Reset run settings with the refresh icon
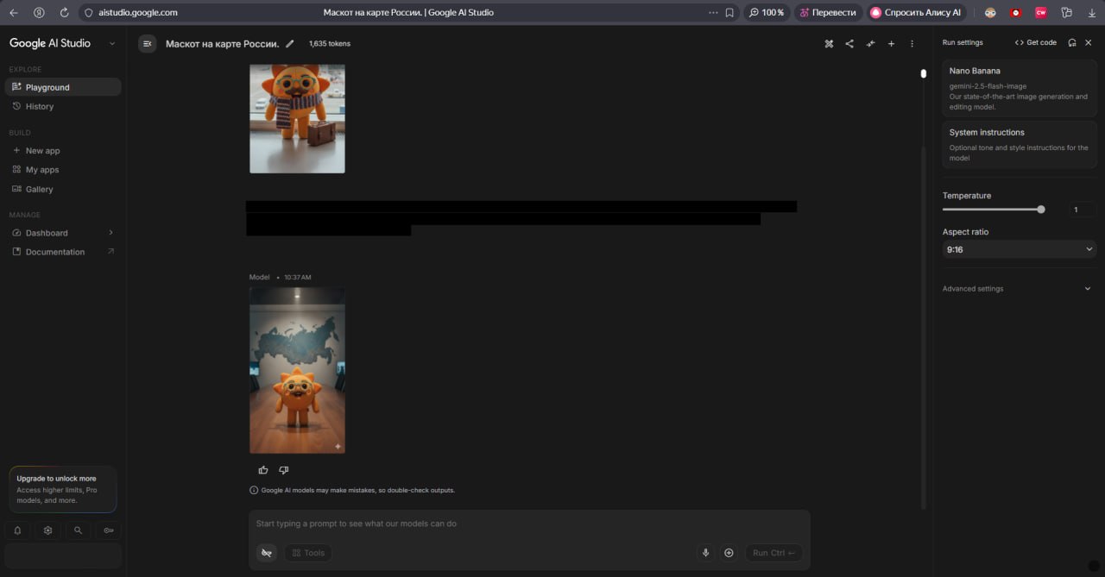This screenshot has height=577, width=1105. [x=1071, y=42]
